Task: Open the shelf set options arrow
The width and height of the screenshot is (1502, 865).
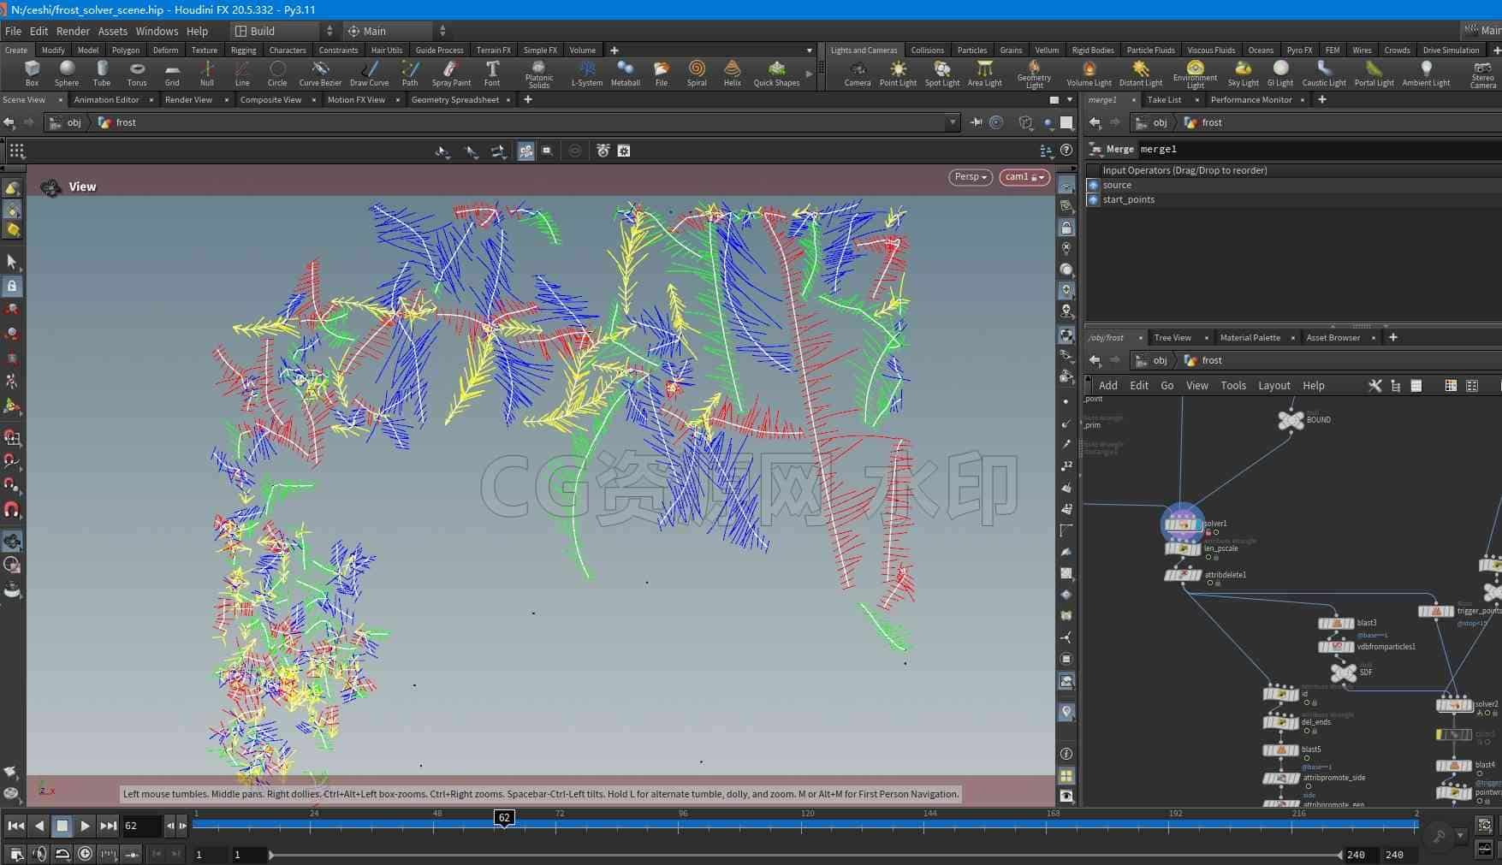Action: coord(809,50)
